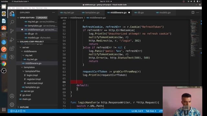Open the Explorer view in activity bar
Viewport: 207px width, 116px height.
(x=12, y=14)
